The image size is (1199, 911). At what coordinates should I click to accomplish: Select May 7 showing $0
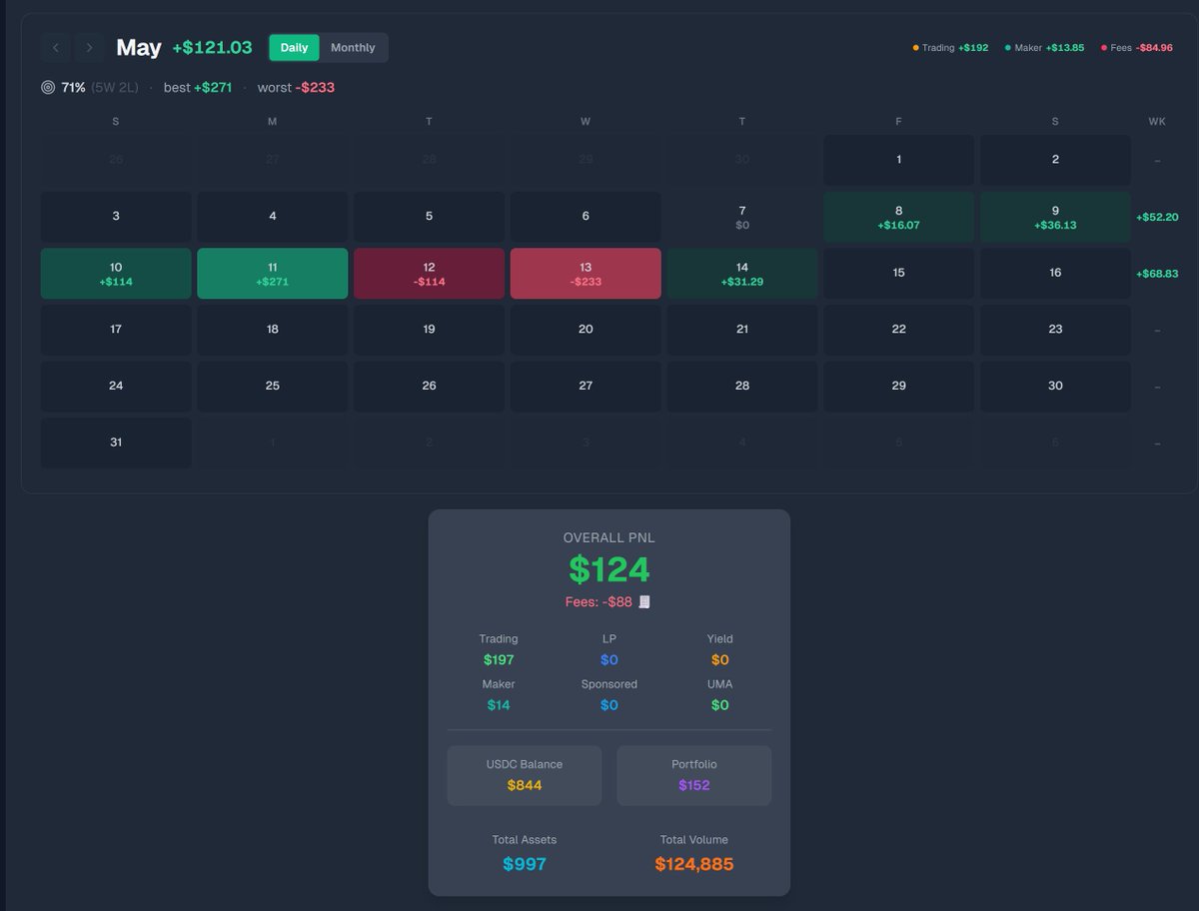[x=742, y=217]
